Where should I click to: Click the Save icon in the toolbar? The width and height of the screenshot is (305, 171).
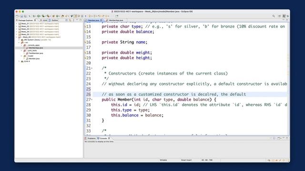point(22,16)
